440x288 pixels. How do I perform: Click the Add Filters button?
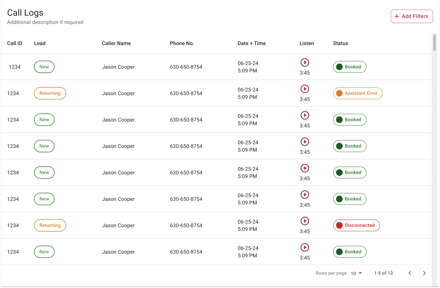[412, 16]
